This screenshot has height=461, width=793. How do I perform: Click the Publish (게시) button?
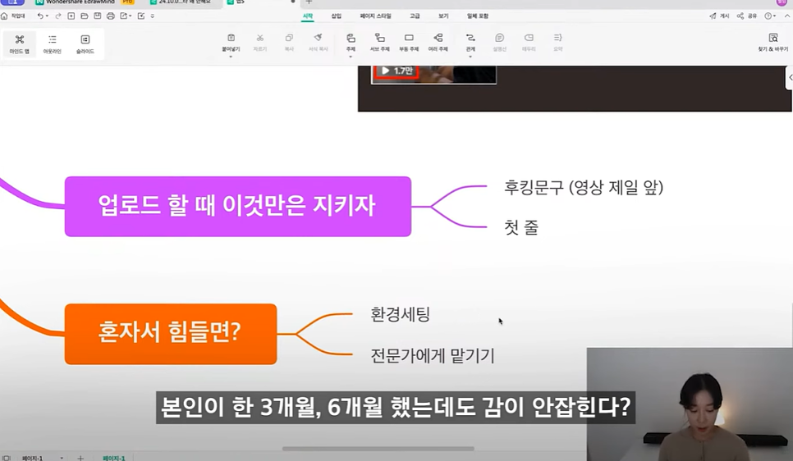(719, 16)
